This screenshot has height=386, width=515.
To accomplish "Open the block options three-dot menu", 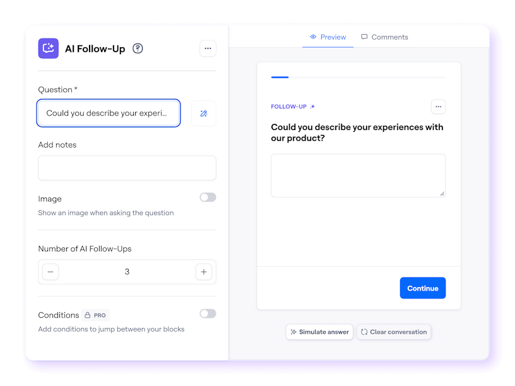I will click(208, 49).
